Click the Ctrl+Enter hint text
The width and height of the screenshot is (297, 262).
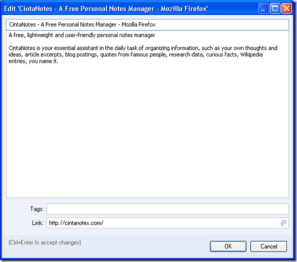[x=45, y=243]
